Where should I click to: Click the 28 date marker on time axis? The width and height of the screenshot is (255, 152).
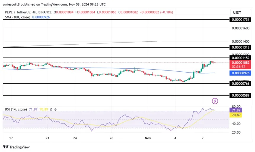click(111, 138)
